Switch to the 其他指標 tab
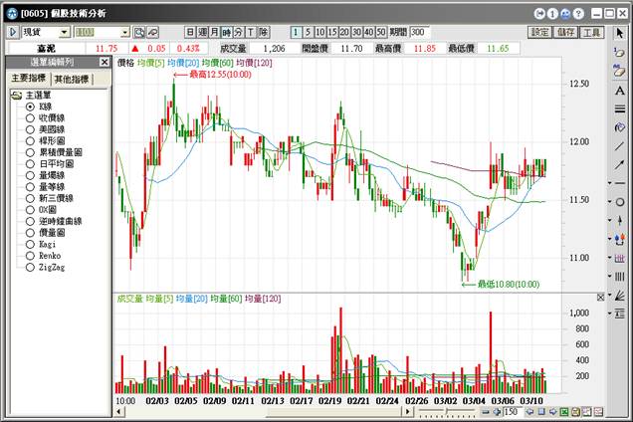This screenshot has height=422, width=633. point(77,80)
